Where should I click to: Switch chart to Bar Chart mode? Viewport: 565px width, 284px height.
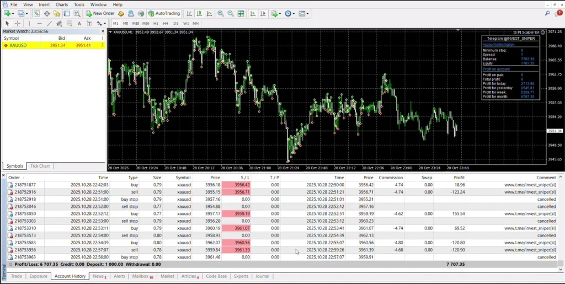189,13
